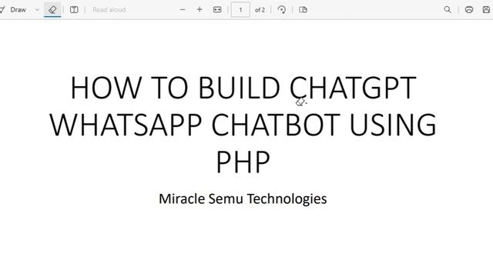Save the PDF document
The image size is (493, 277).
[x=486, y=10]
